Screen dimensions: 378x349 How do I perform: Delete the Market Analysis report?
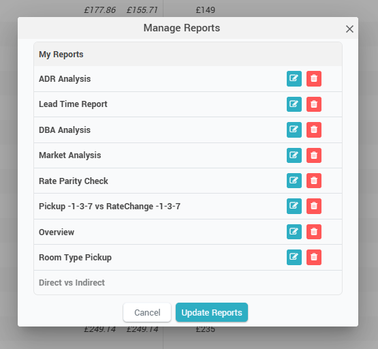point(313,155)
